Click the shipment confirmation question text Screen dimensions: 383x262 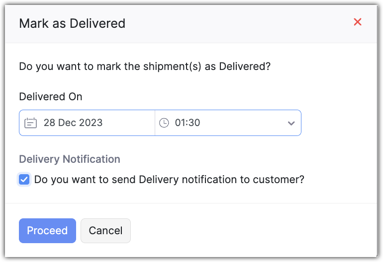pos(145,66)
